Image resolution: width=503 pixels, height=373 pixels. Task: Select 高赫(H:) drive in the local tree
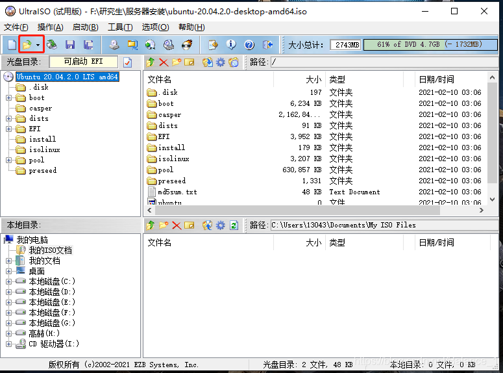click(44, 333)
